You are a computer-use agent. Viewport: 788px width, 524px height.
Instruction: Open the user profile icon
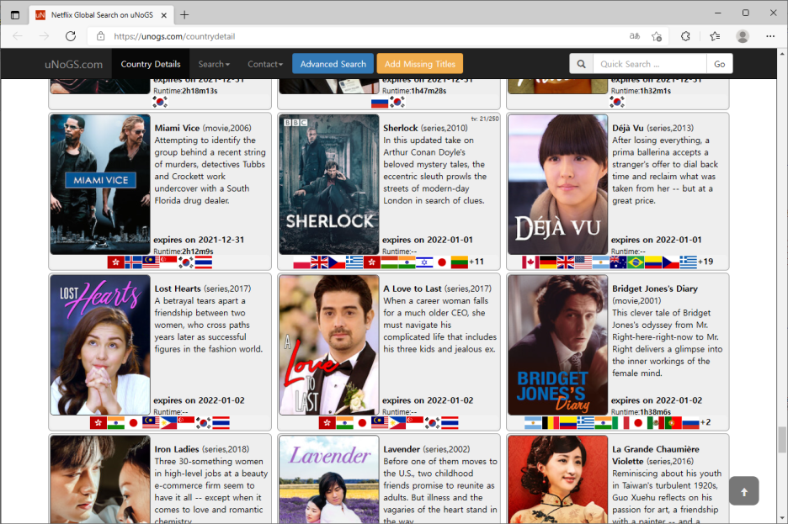[743, 36]
